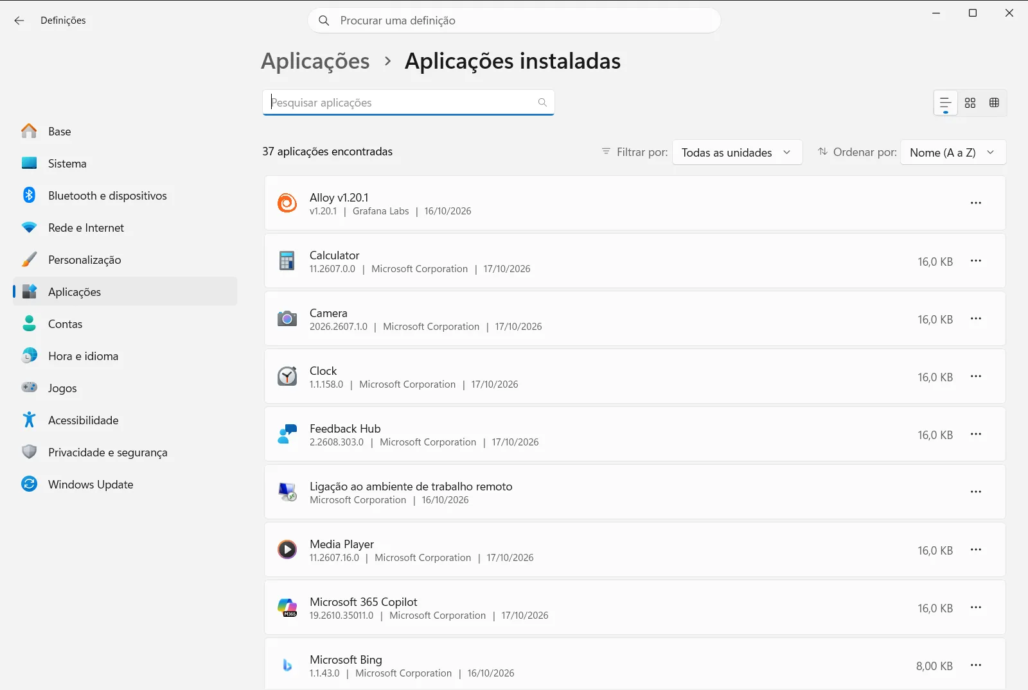Switch to list view layout
This screenshot has width=1028, height=690.
point(946,103)
